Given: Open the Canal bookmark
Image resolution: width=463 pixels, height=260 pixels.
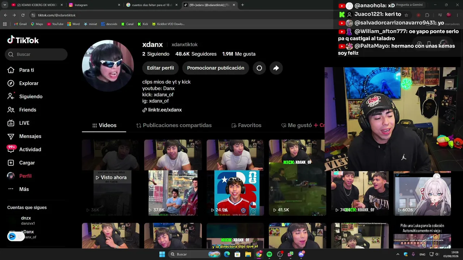Looking at the screenshot, I should point(127,24).
